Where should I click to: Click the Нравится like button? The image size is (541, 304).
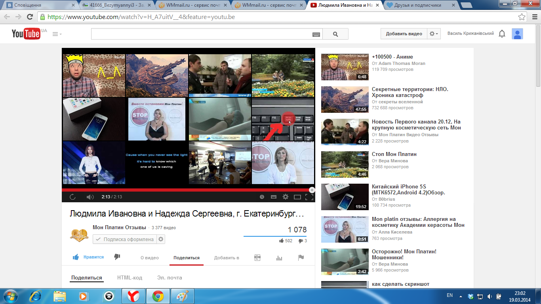(x=88, y=257)
